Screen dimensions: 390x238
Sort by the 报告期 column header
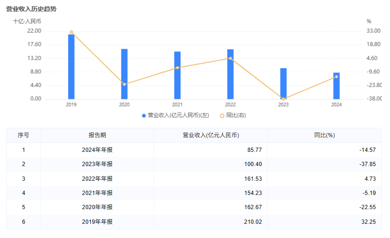[97, 135]
